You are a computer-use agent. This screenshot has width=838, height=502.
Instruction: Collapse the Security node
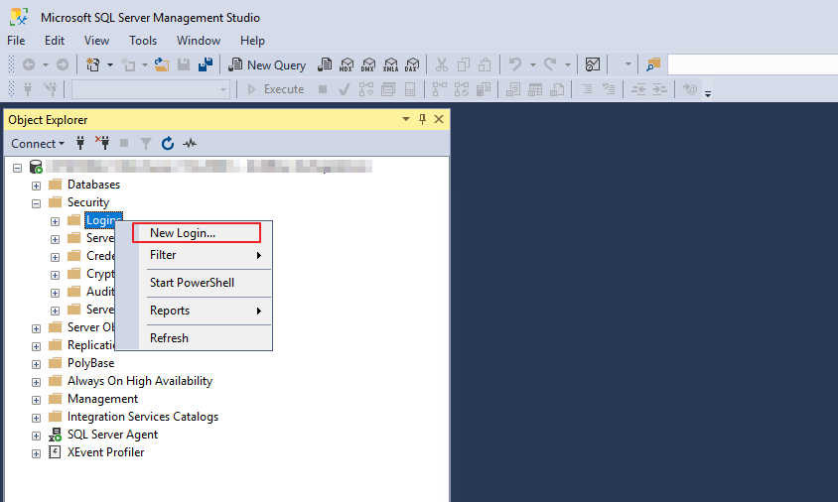pyautogui.click(x=36, y=203)
